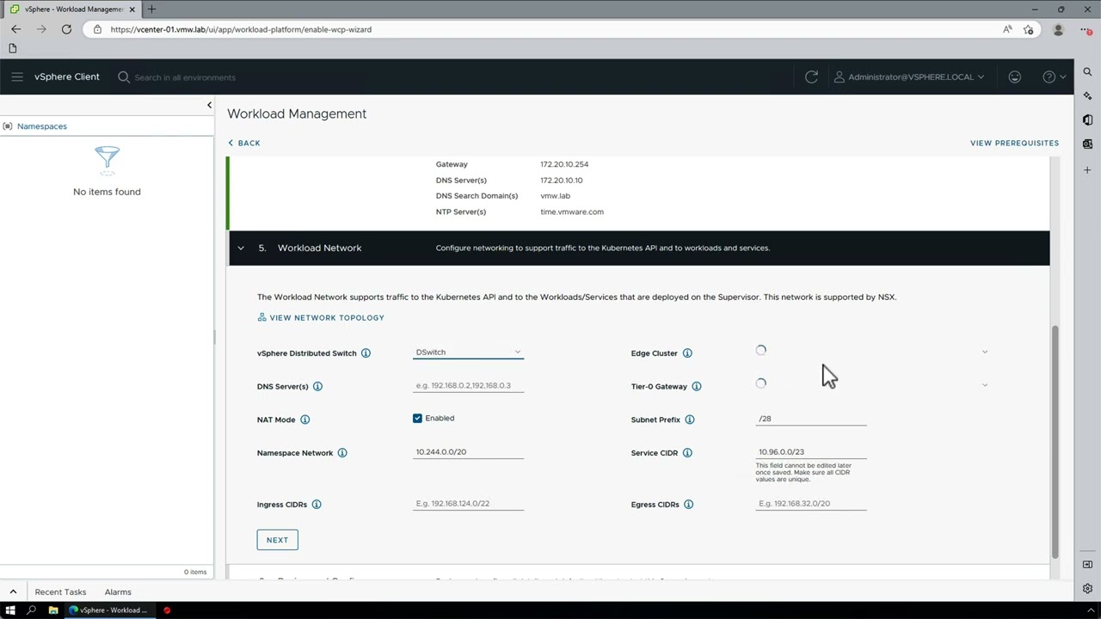Collapse the Workload Network step 5 section
The width and height of the screenshot is (1101, 619).
[241, 248]
